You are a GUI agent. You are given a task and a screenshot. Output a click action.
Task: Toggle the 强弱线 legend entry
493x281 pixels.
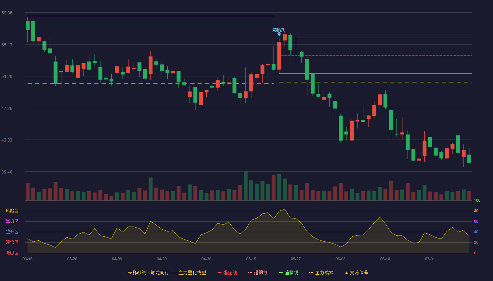258,273
